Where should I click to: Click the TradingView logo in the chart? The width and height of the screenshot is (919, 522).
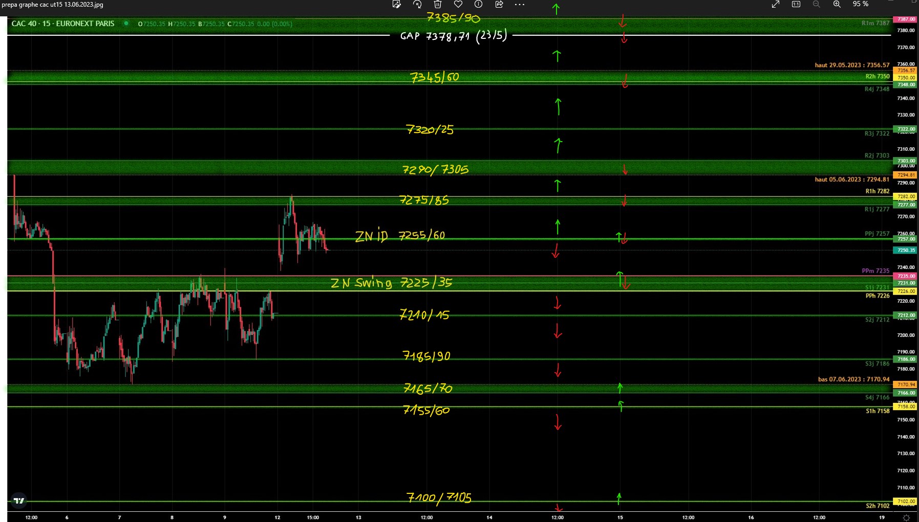[19, 501]
